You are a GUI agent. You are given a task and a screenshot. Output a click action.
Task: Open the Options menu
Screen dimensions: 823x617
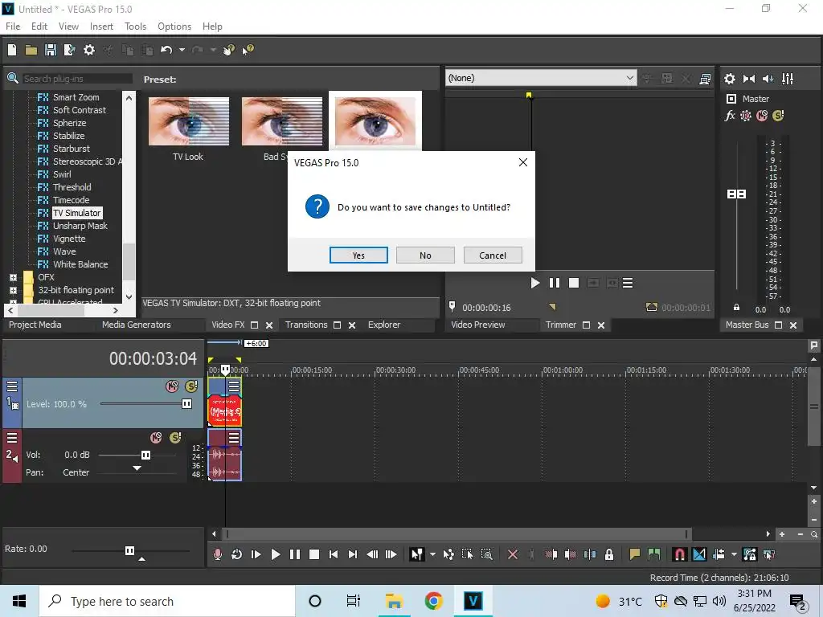(x=174, y=27)
